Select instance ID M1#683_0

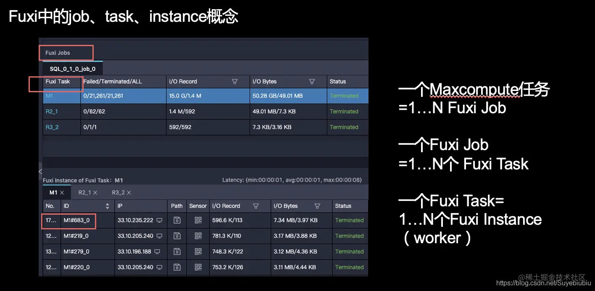point(76,220)
